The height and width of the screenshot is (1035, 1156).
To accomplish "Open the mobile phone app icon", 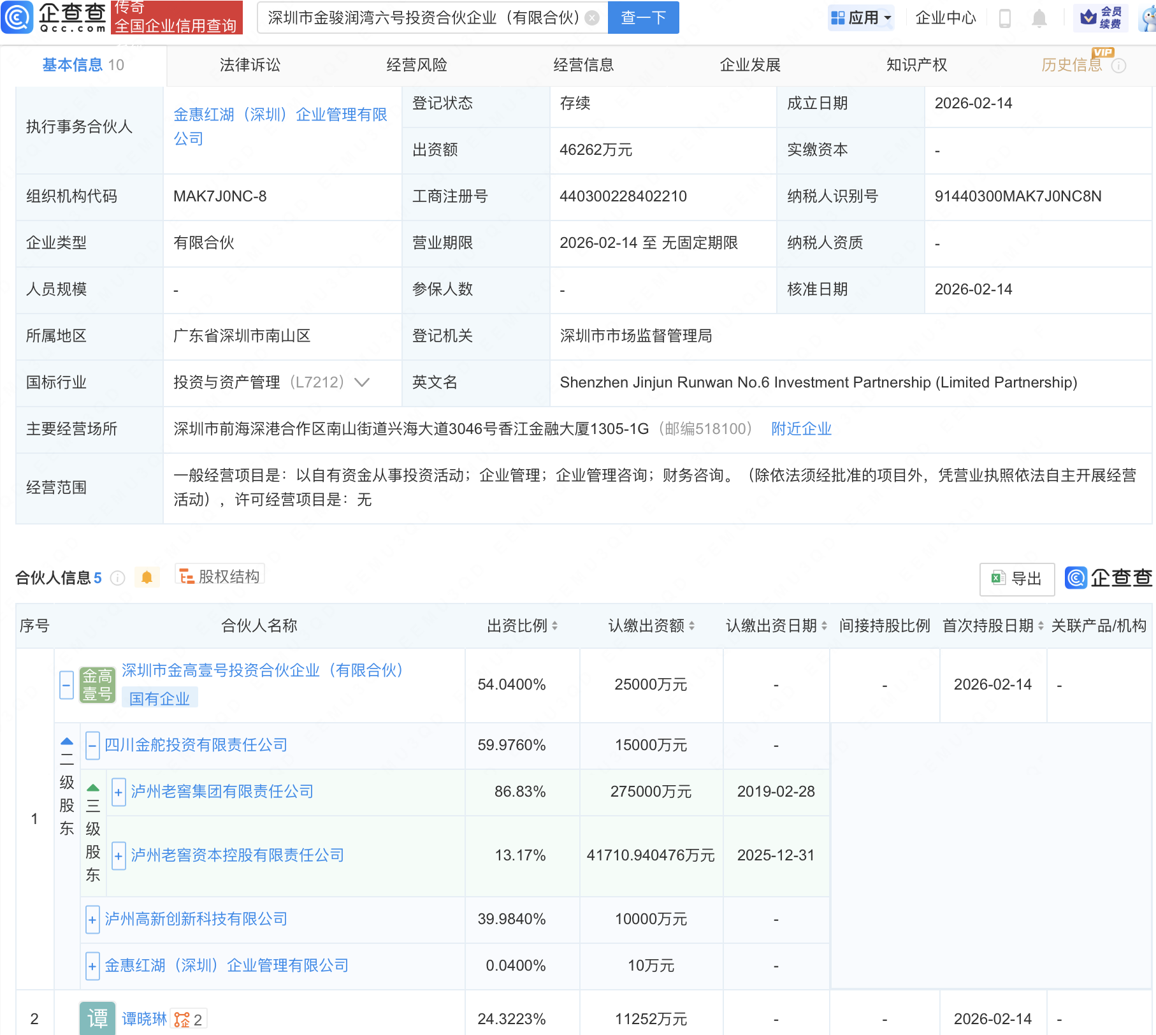I will [1005, 18].
